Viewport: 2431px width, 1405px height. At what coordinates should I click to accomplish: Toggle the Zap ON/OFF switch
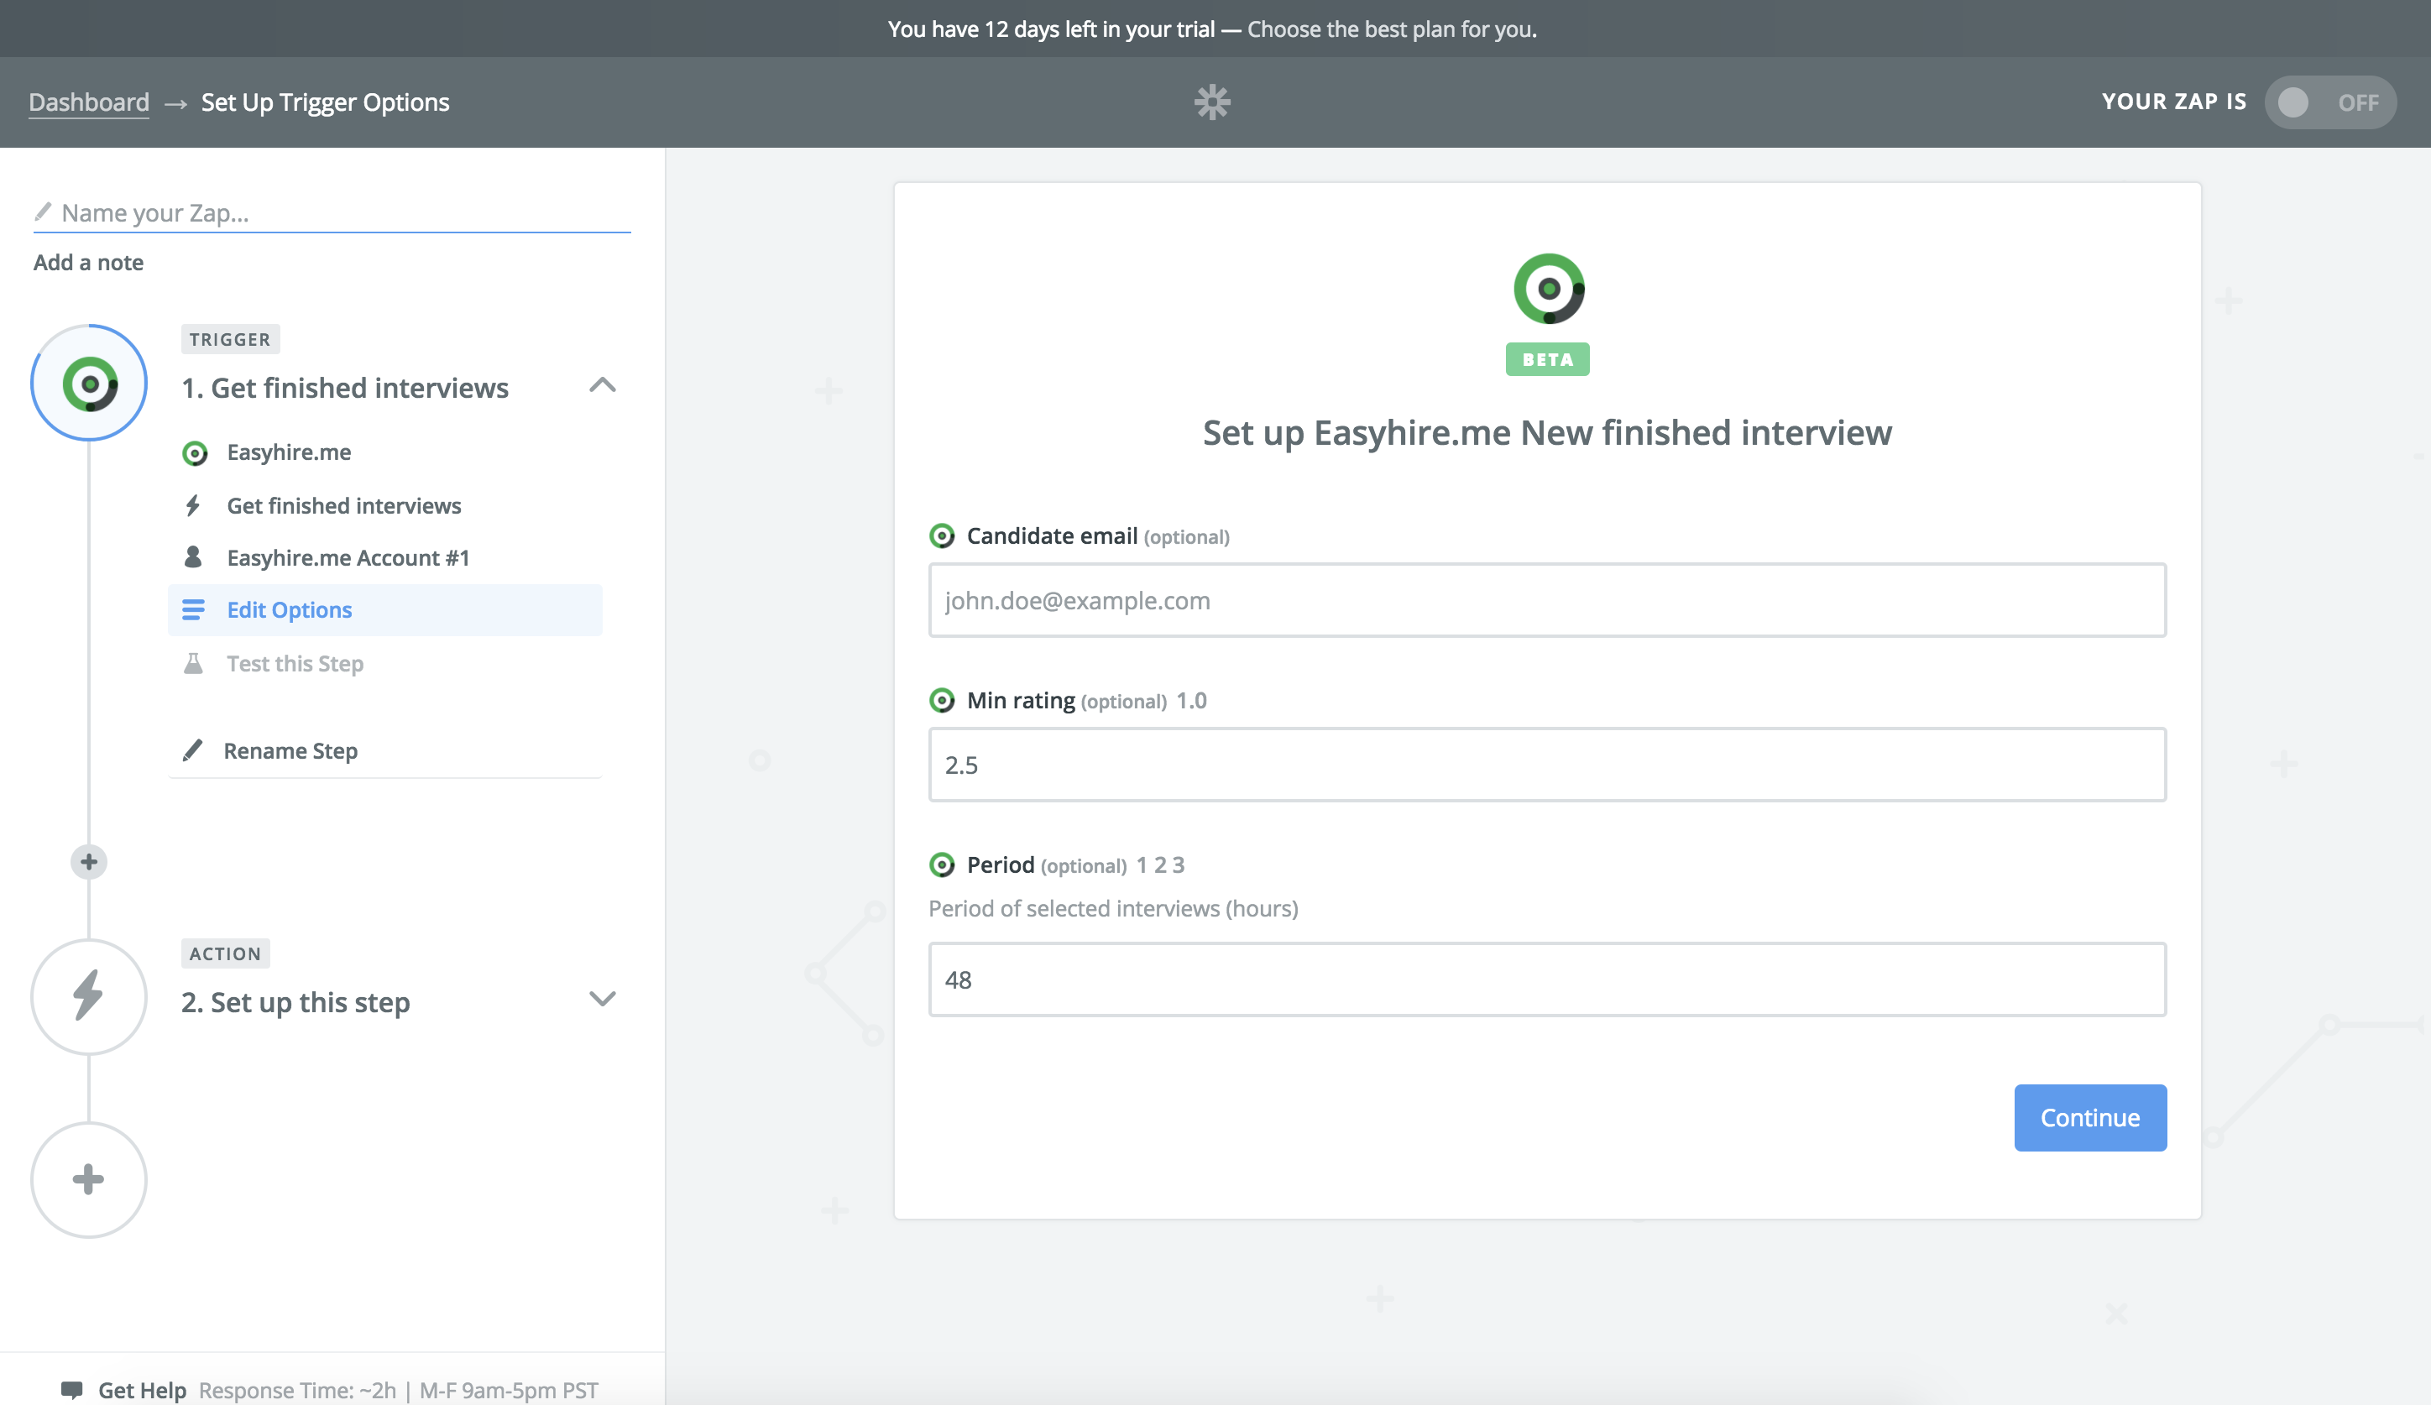pos(2329,102)
